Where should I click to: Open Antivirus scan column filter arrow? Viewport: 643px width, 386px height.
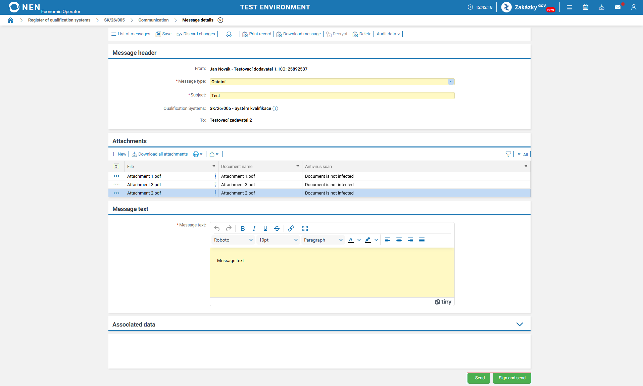click(526, 166)
